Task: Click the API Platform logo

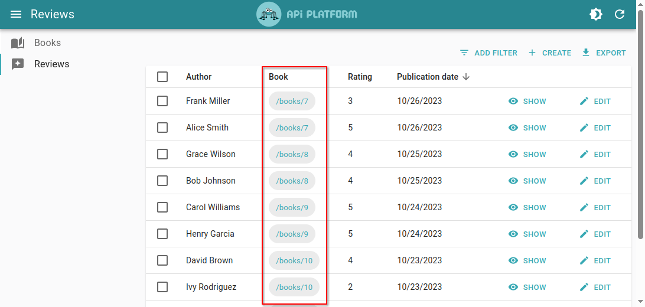Action: [307, 14]
